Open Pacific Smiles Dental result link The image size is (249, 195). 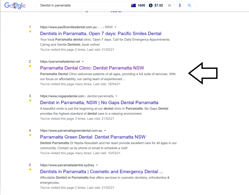point(101,33)
